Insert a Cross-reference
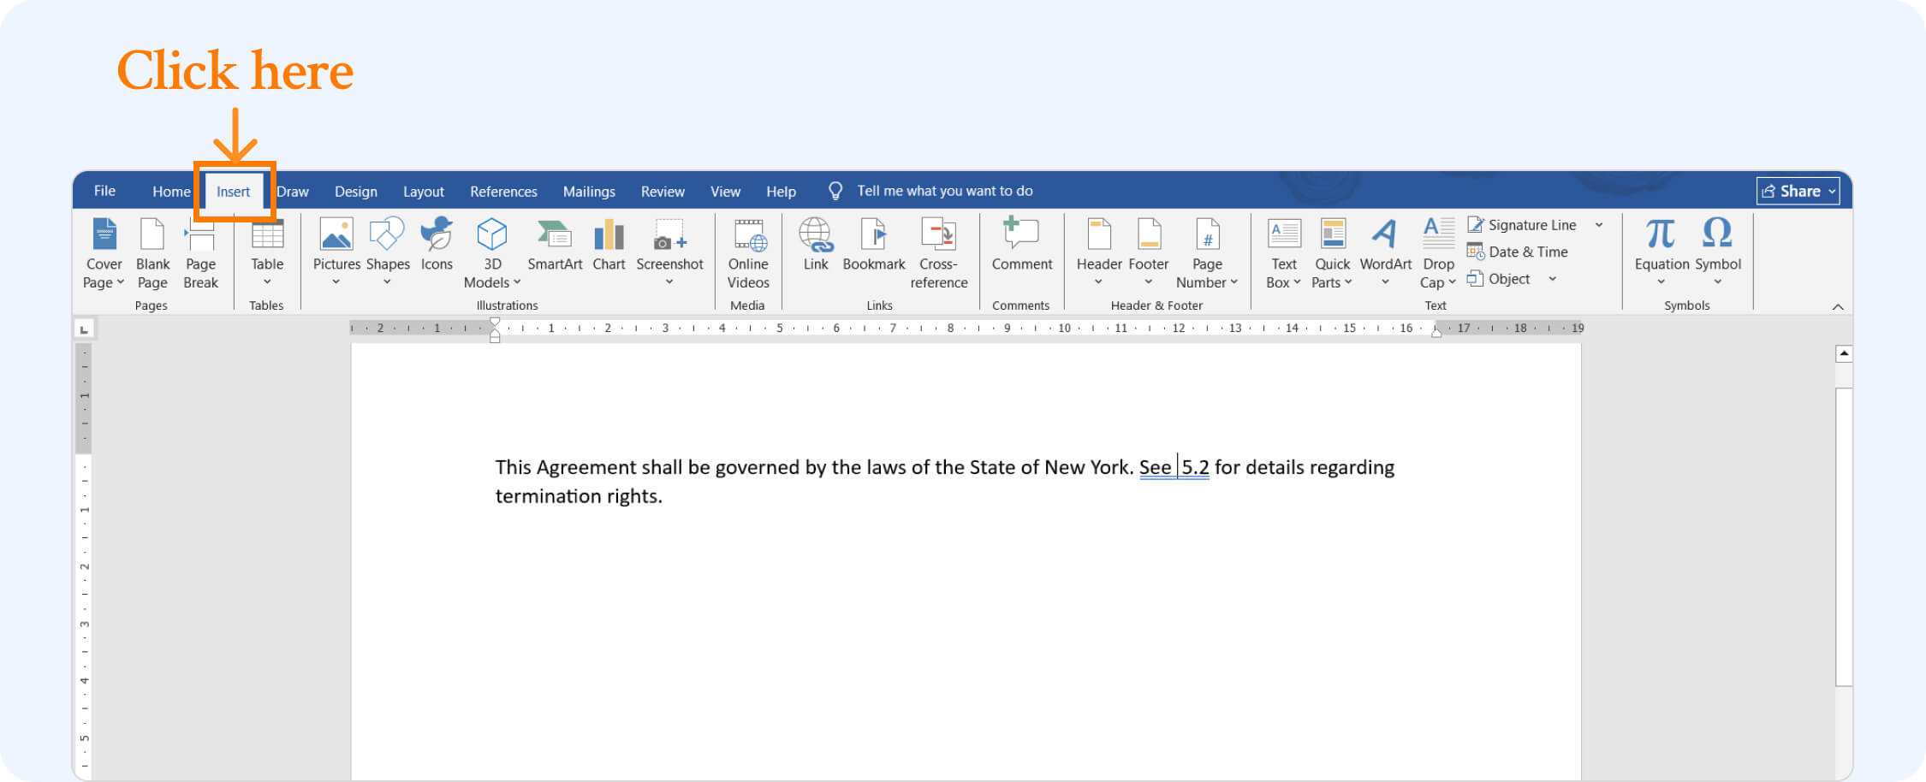Viewport: 1926px width, 782px height. click(939, 253)
